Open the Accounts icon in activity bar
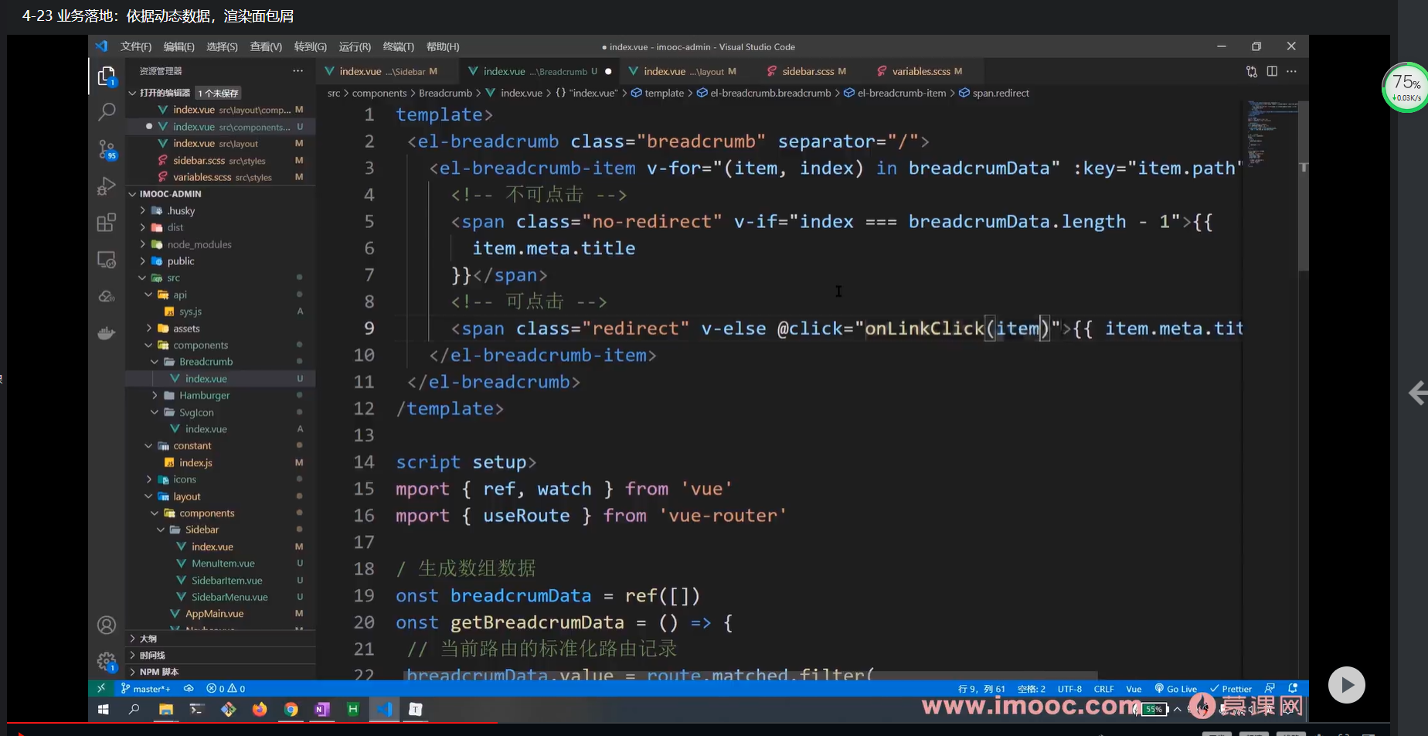 click(107, 625)
